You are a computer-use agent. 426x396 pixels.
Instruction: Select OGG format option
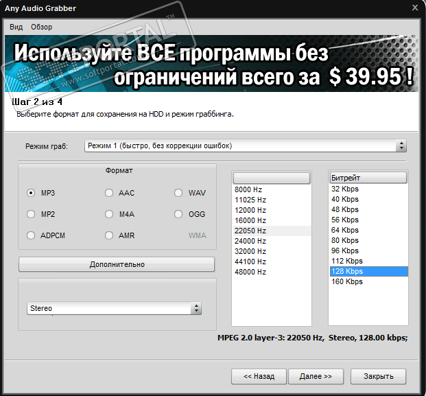pyautogui.click(x=178, y=214)
